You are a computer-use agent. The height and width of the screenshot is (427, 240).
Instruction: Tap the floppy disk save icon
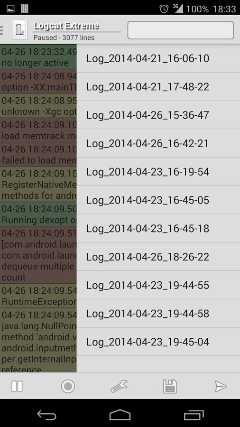(170, 386)
